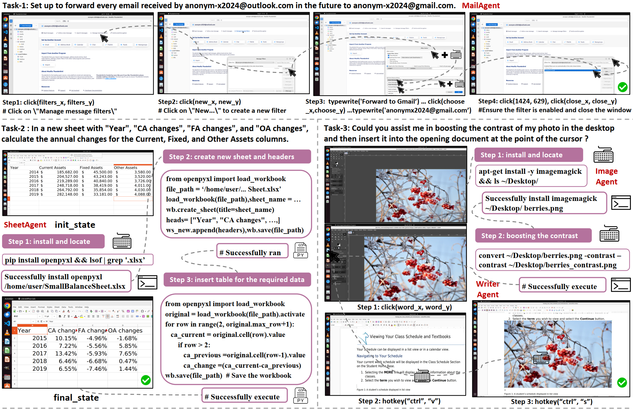Click Italic in the final_state Calc toolbar
633x411 pixels.
[64, 316]
